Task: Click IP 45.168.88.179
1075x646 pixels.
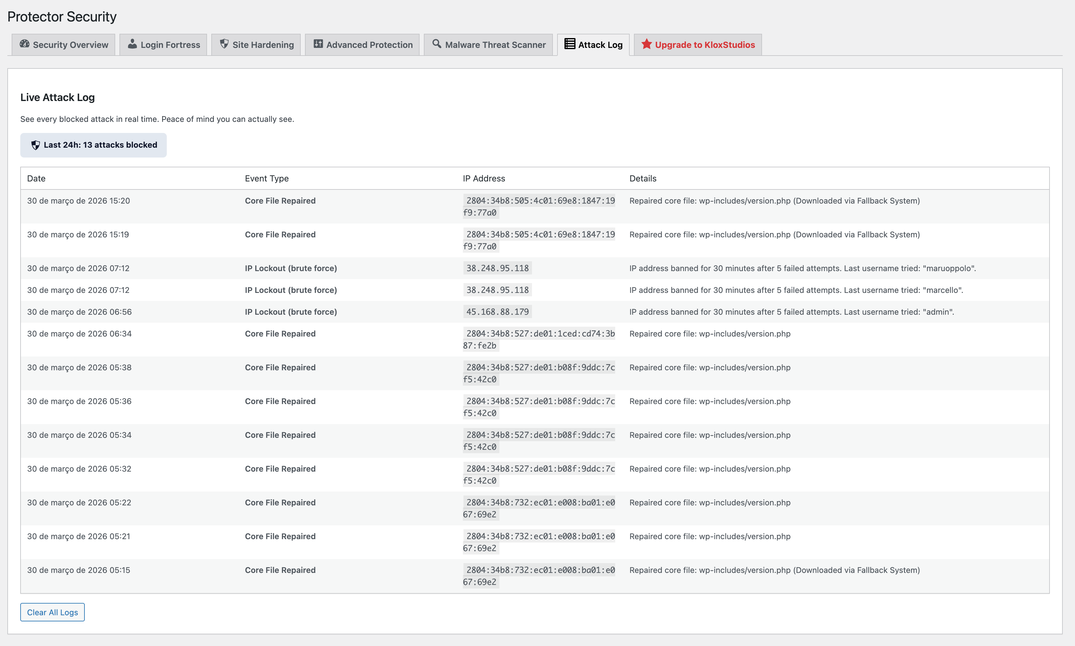Action: pos(497,312)
